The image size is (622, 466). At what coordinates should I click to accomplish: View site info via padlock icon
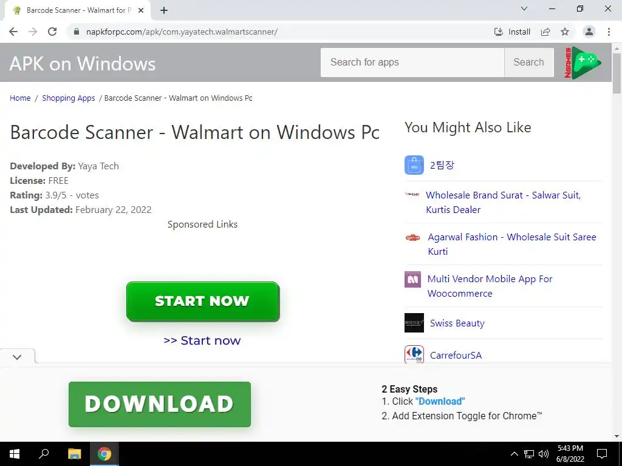tap(77, 32)
